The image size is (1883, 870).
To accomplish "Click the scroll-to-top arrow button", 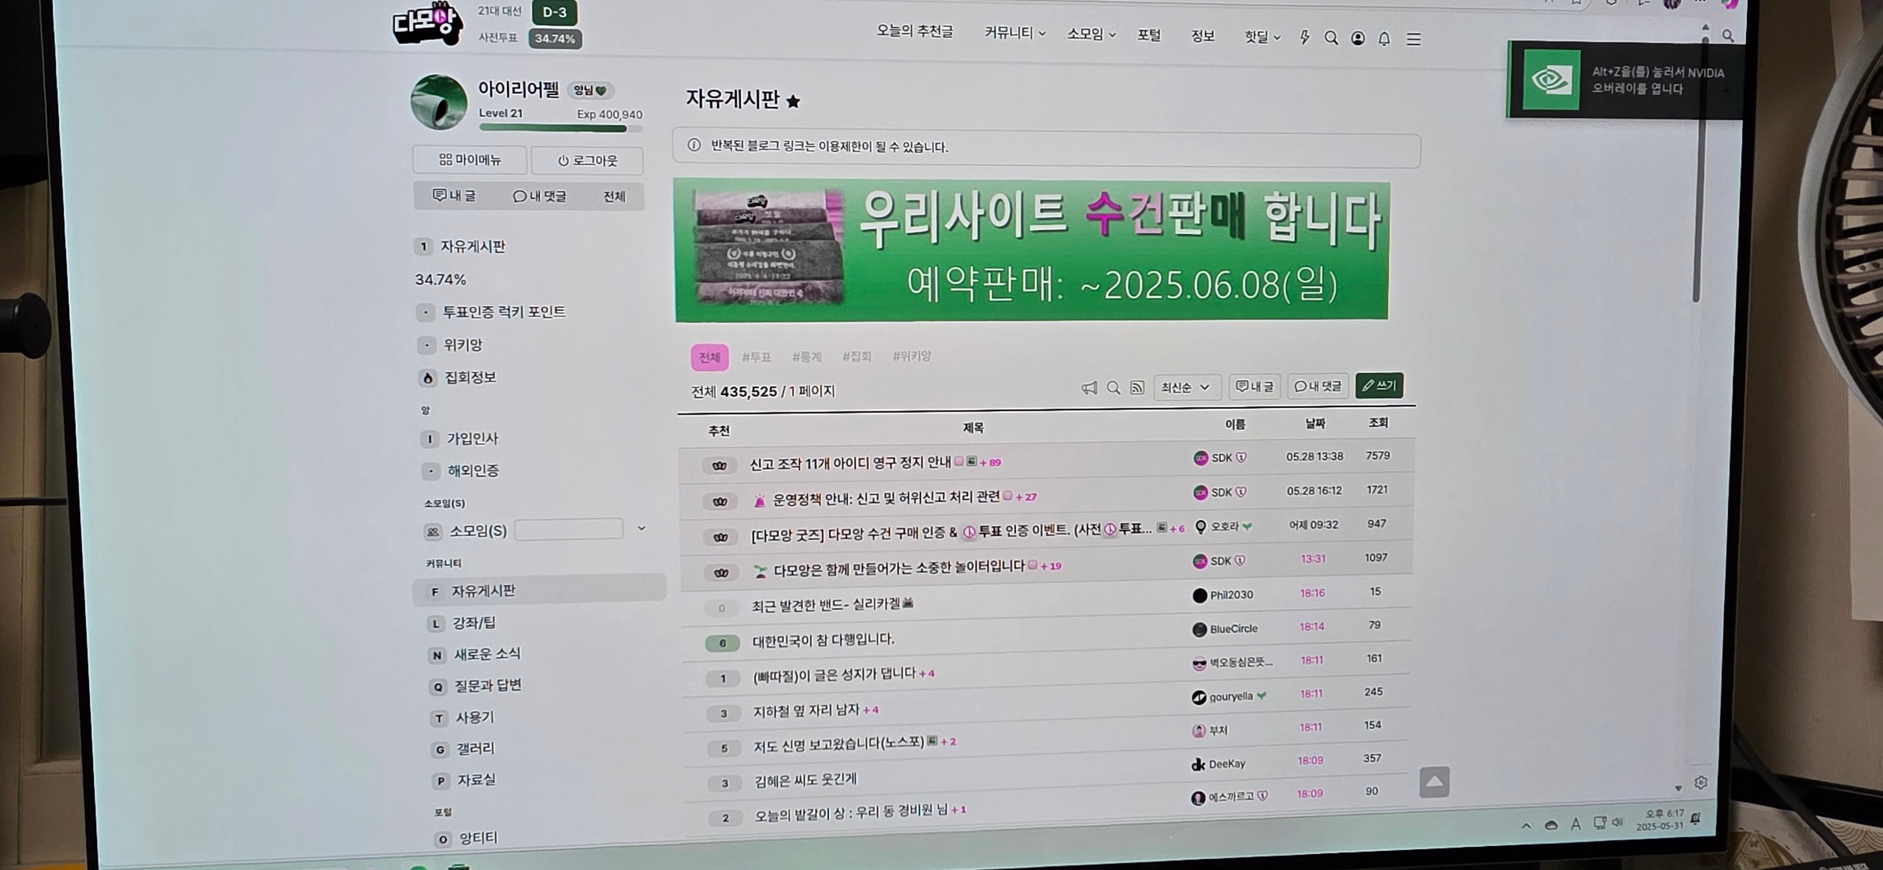I will [1434, 782].
